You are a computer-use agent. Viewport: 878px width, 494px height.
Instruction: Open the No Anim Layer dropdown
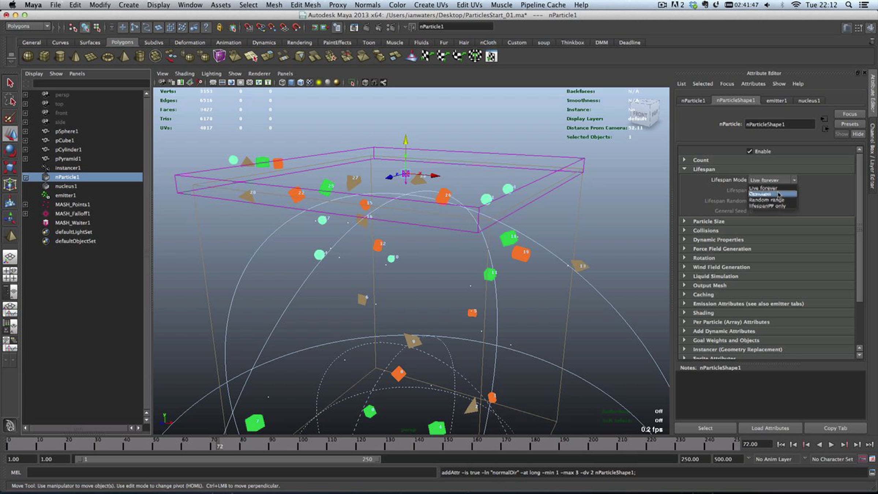click(x=777, y=459)
